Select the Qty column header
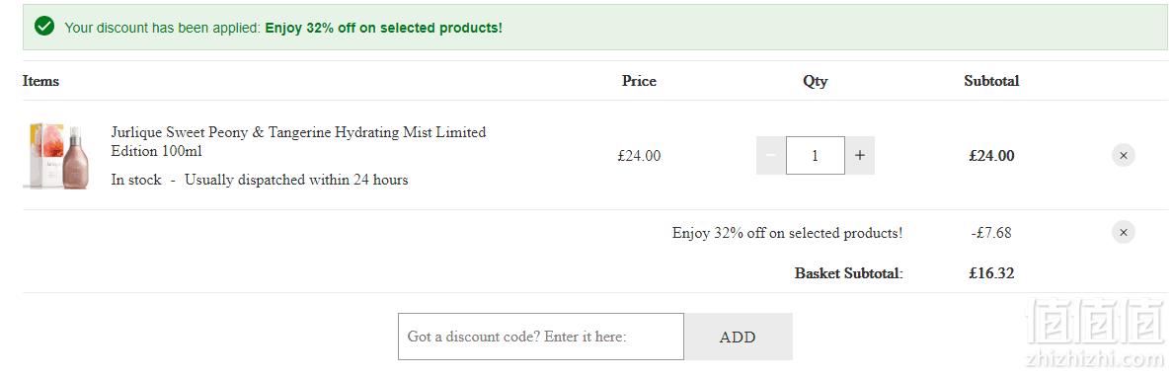 pos(815,81)
